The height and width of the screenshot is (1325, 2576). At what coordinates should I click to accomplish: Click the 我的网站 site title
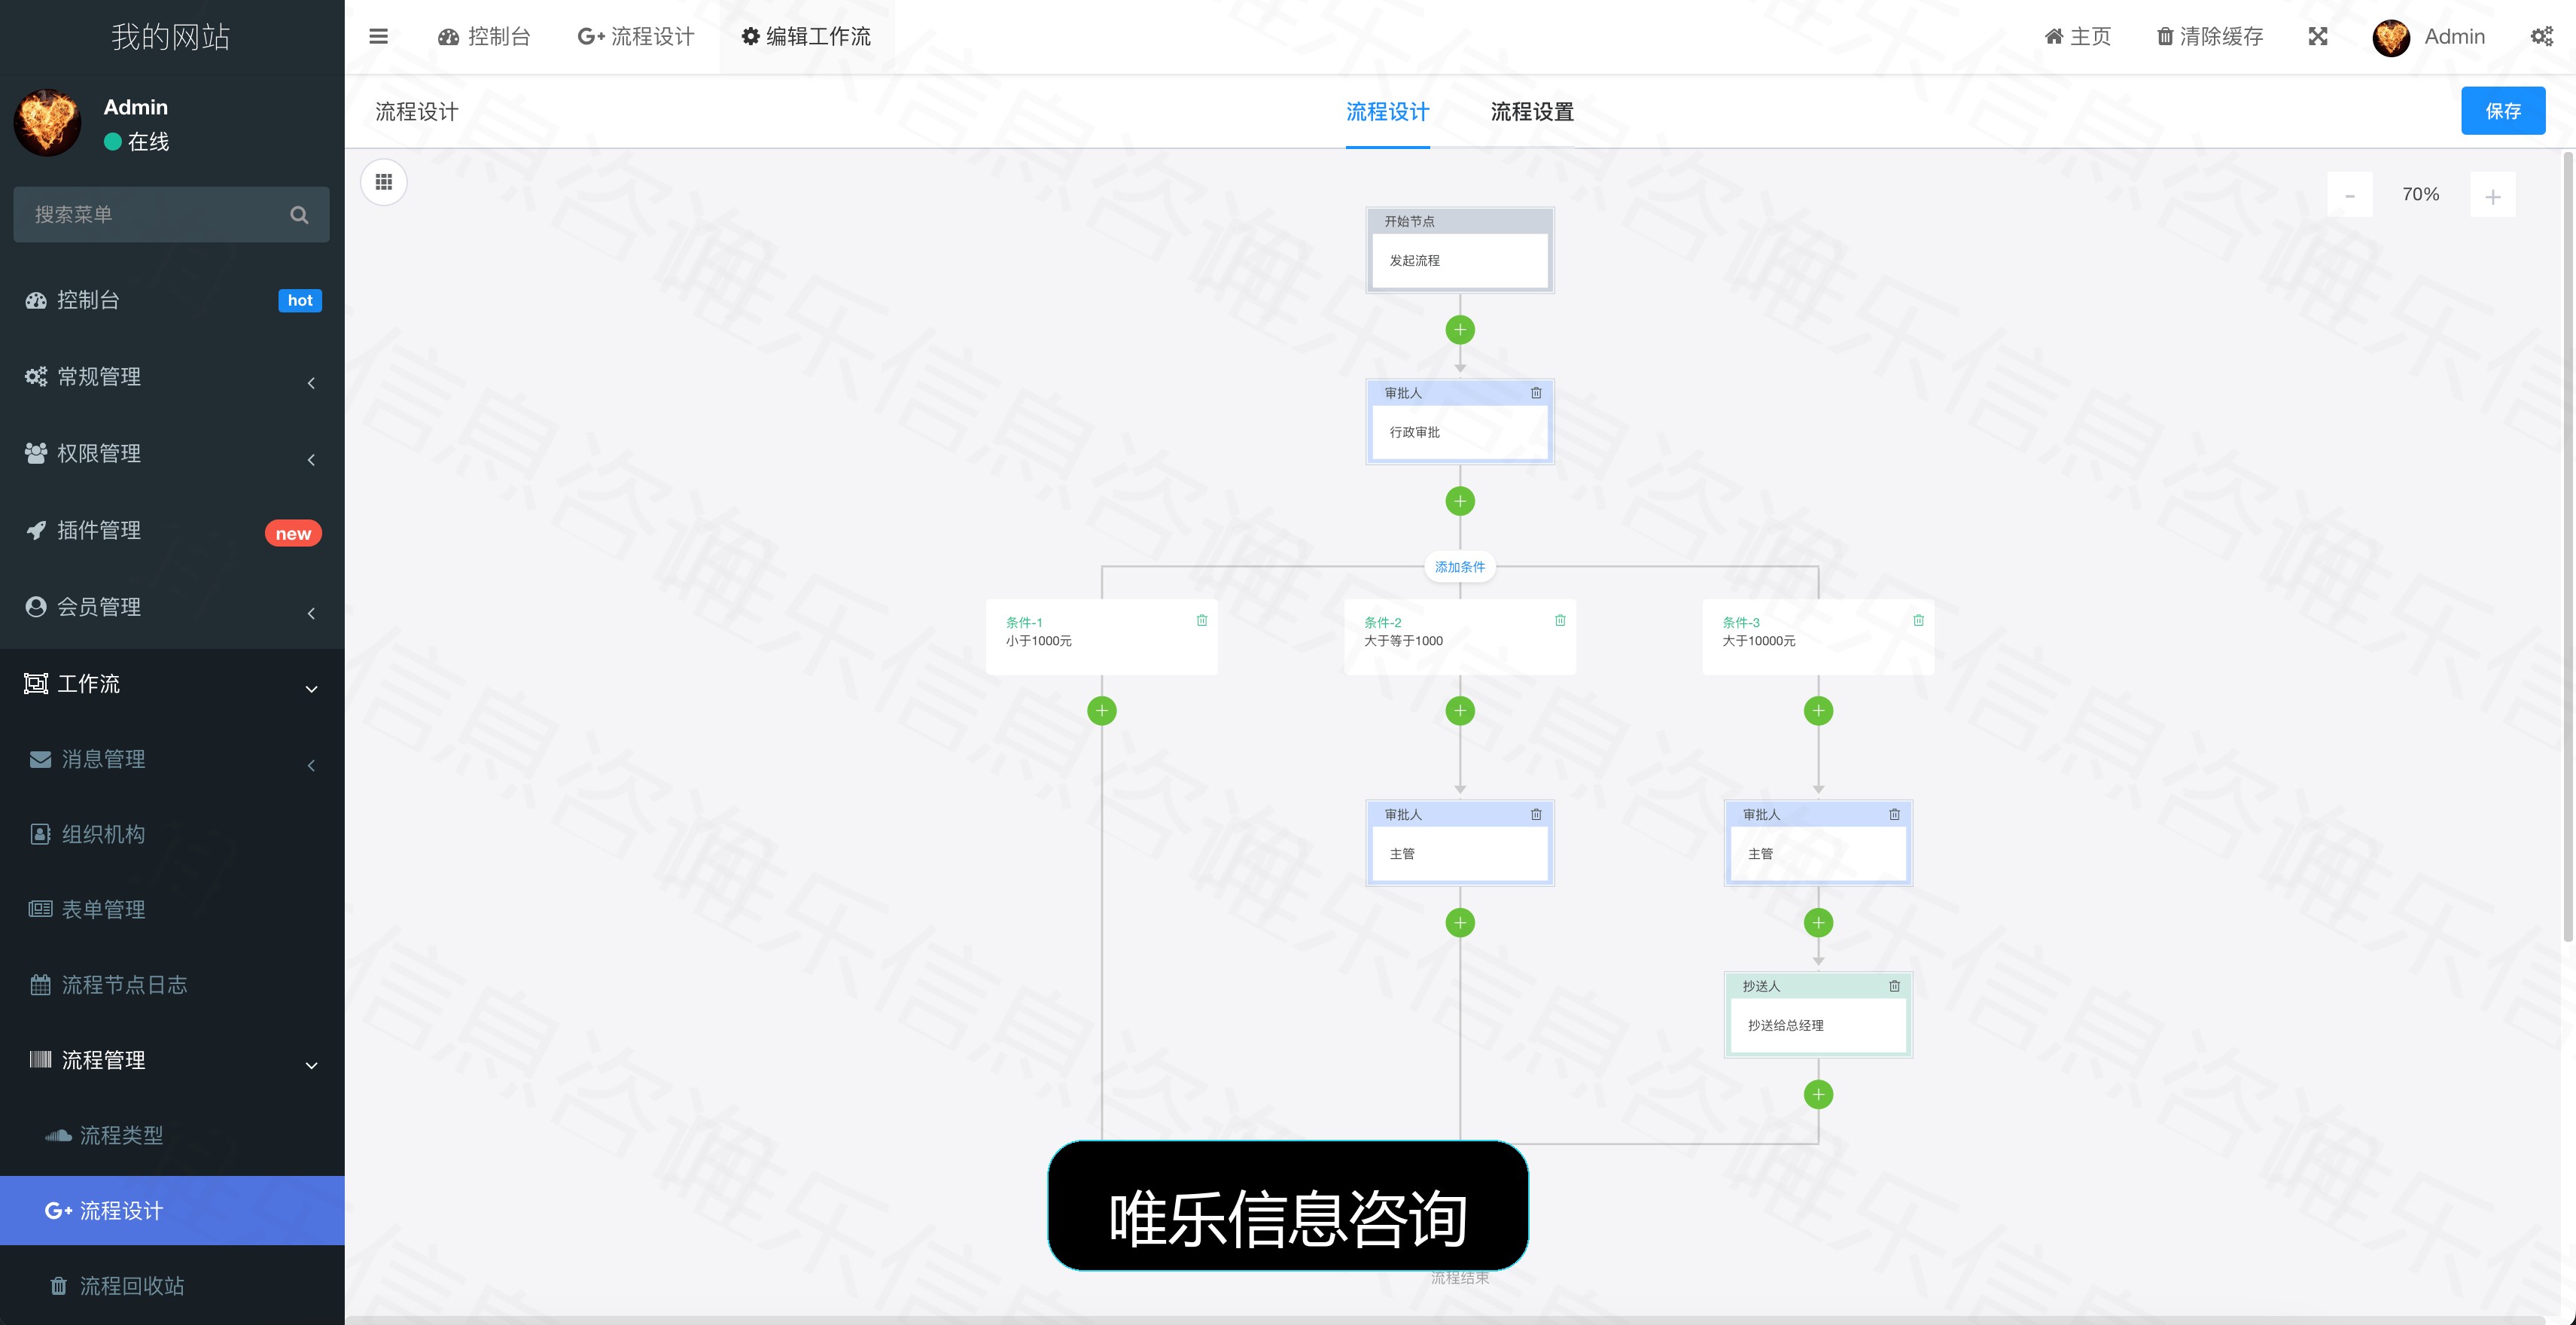point(171,37)
